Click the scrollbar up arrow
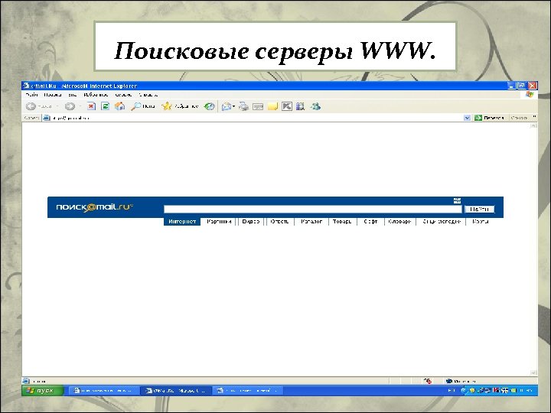 533,125
